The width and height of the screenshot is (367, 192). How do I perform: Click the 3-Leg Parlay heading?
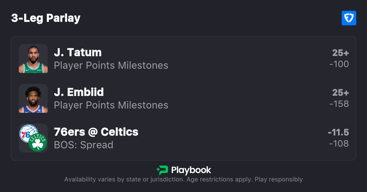pos(46,18)
